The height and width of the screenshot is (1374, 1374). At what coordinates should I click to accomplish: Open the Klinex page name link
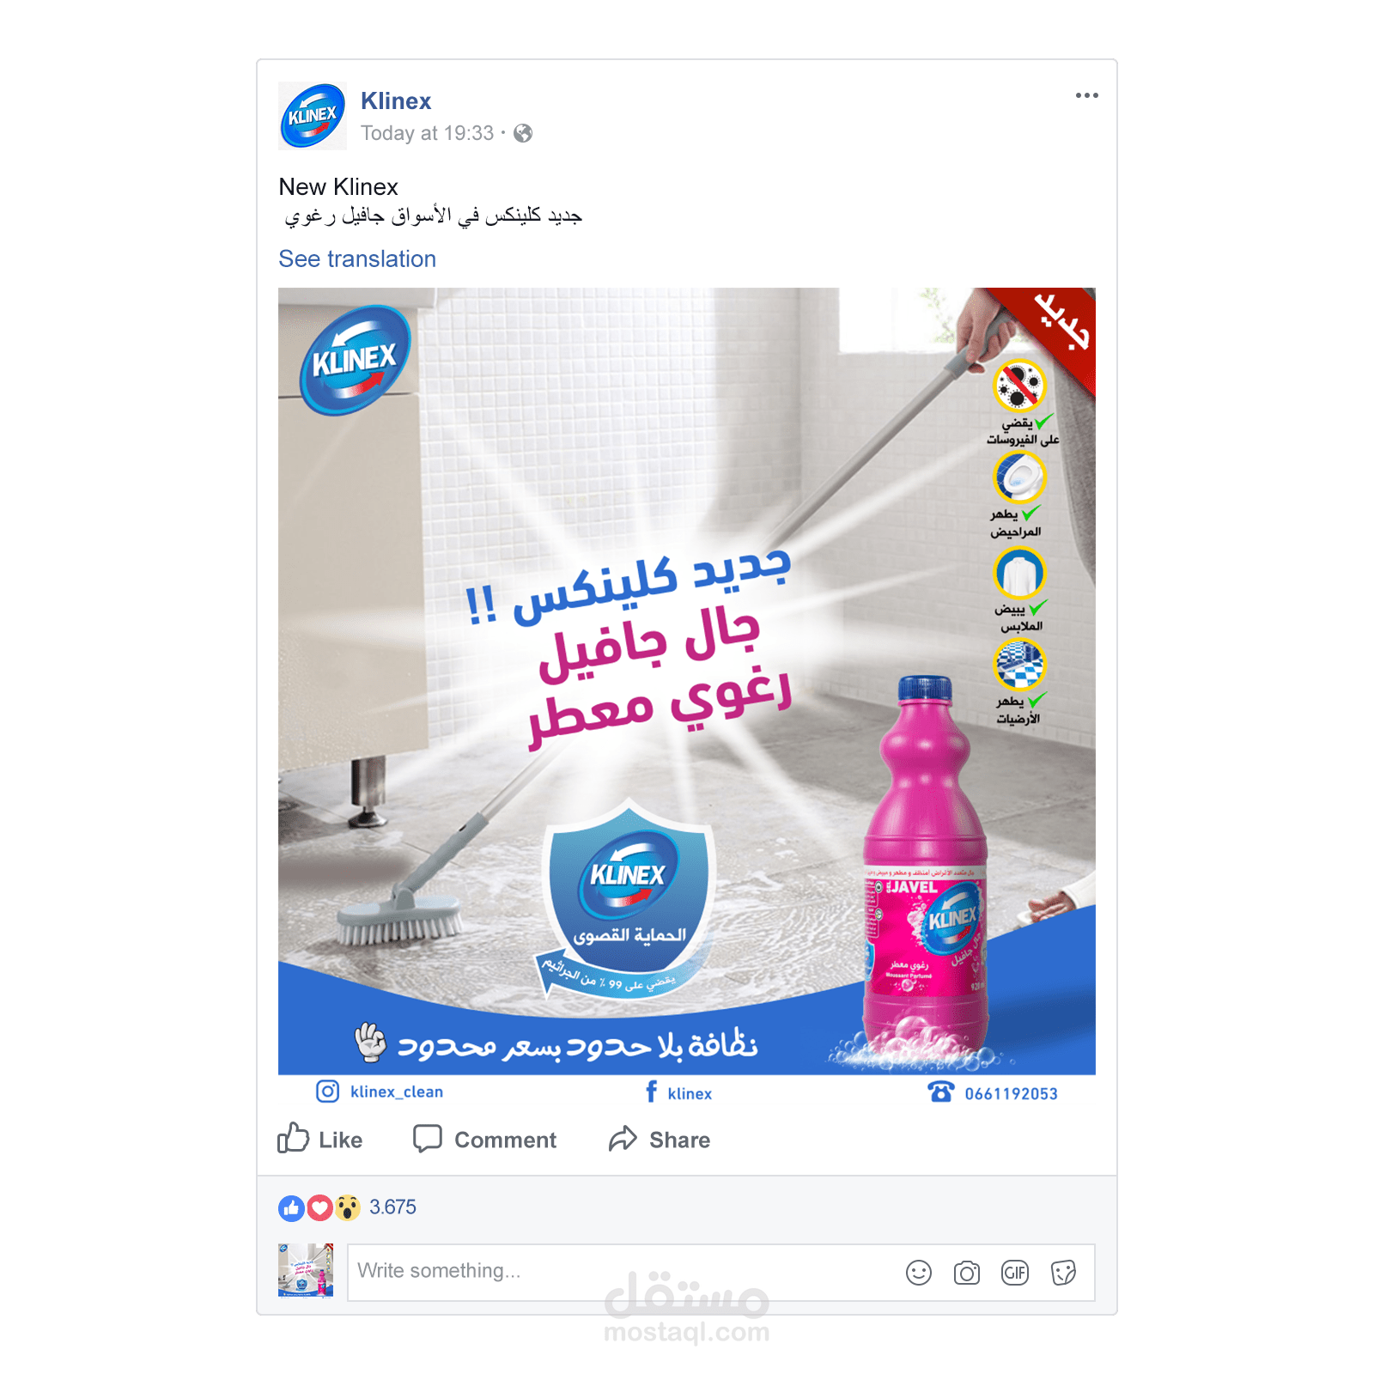396,101
